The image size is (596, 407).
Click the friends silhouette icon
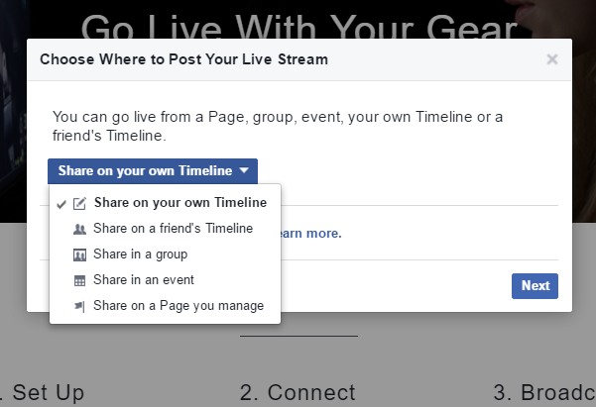click(79, 229)
